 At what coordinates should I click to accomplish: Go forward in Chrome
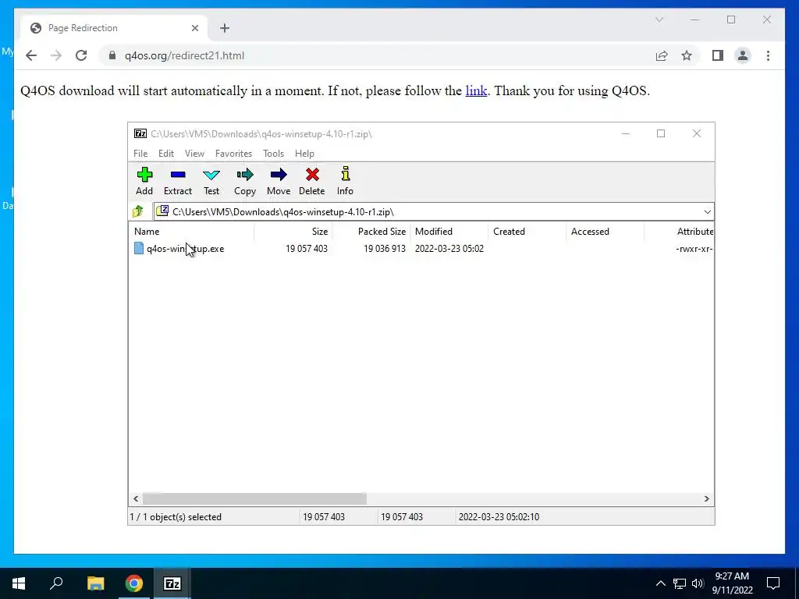[x=56, y=55]
